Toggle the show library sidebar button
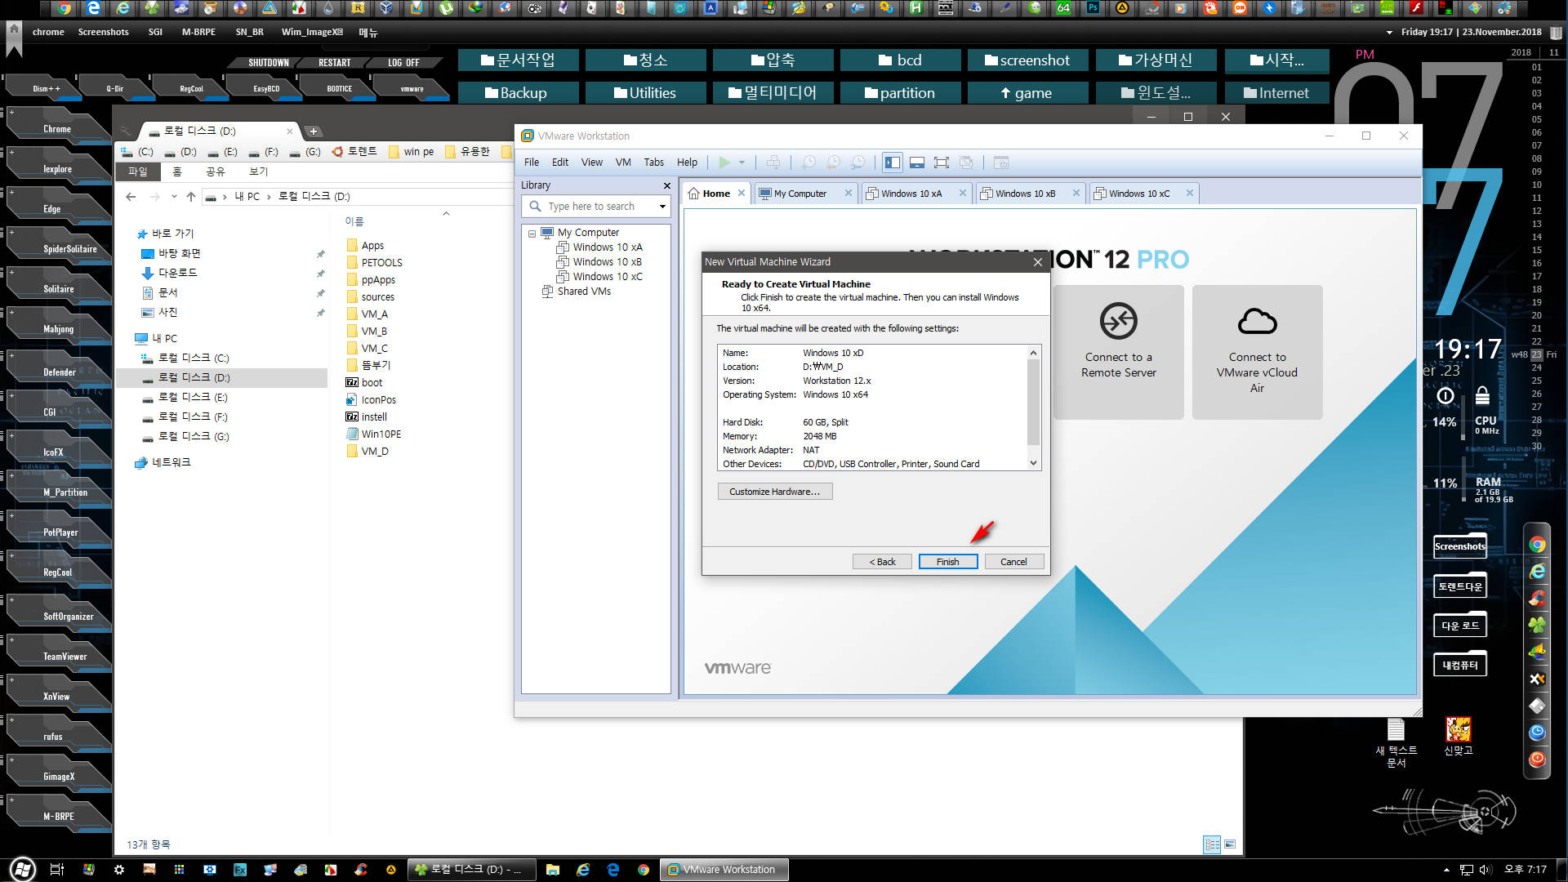 pyautogui.click(x=893, y=163)
